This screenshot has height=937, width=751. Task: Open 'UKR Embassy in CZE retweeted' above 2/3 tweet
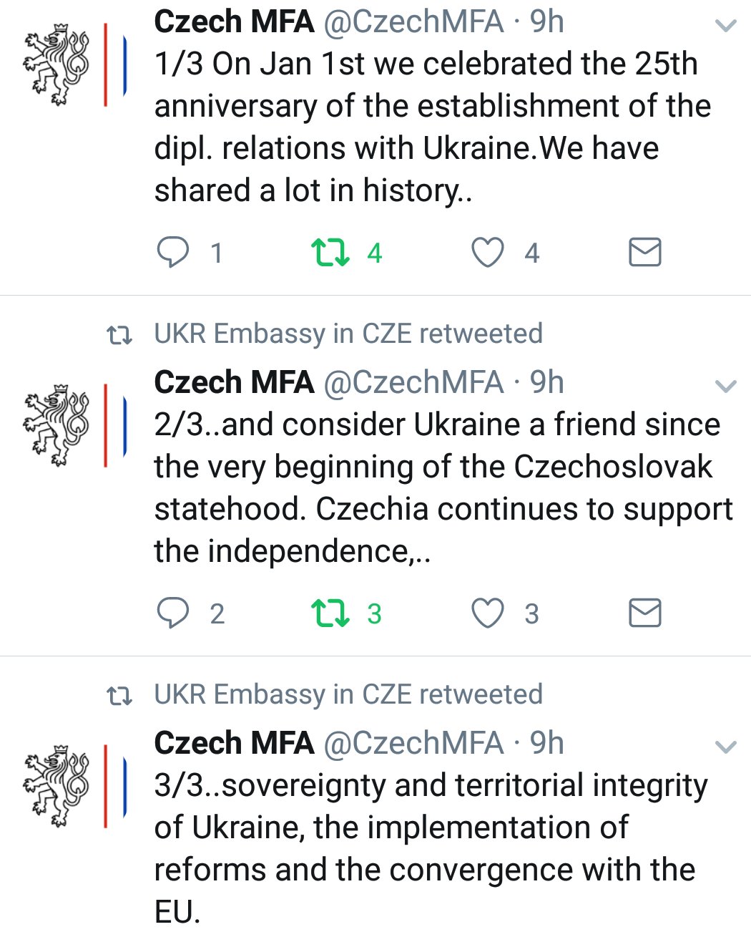point(348,334)
